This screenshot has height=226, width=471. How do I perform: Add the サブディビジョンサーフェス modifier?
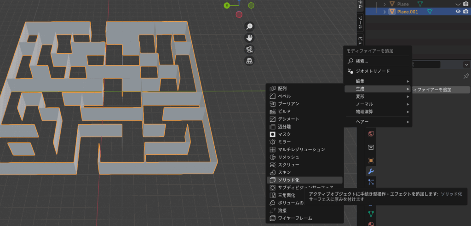click(x=304, y=187)
